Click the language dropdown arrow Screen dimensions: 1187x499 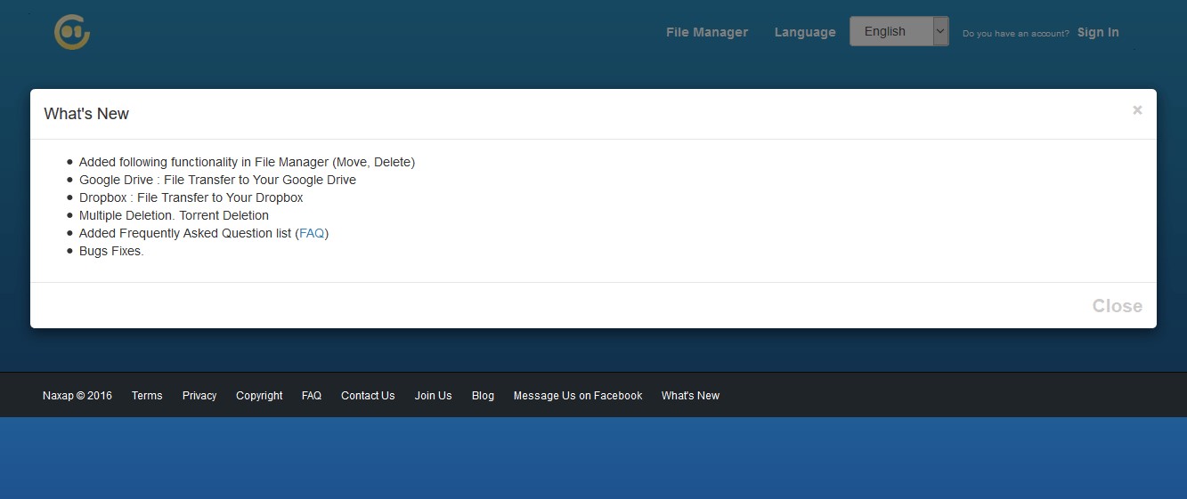(940, 31)
